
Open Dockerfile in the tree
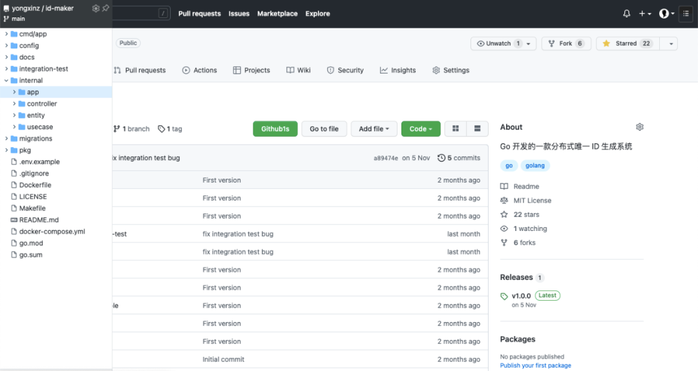coord(35,185)
